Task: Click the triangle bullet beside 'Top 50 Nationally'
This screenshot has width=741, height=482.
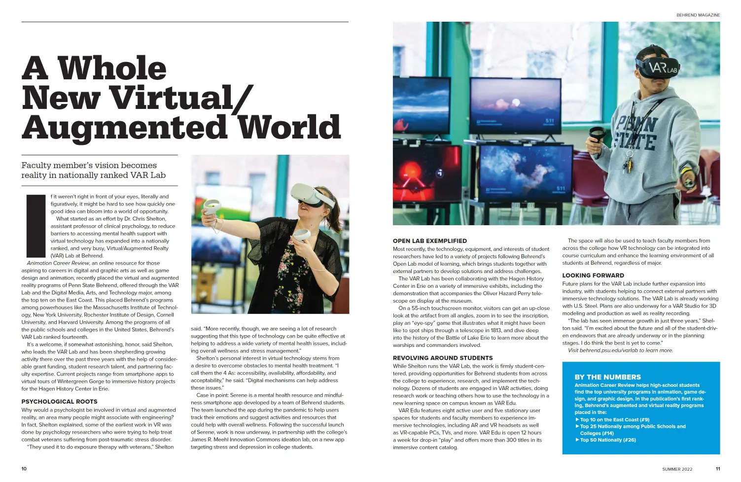Action: tap(577, 440)
